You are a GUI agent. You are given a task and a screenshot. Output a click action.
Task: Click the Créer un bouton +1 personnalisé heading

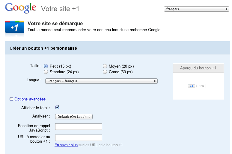43,48
